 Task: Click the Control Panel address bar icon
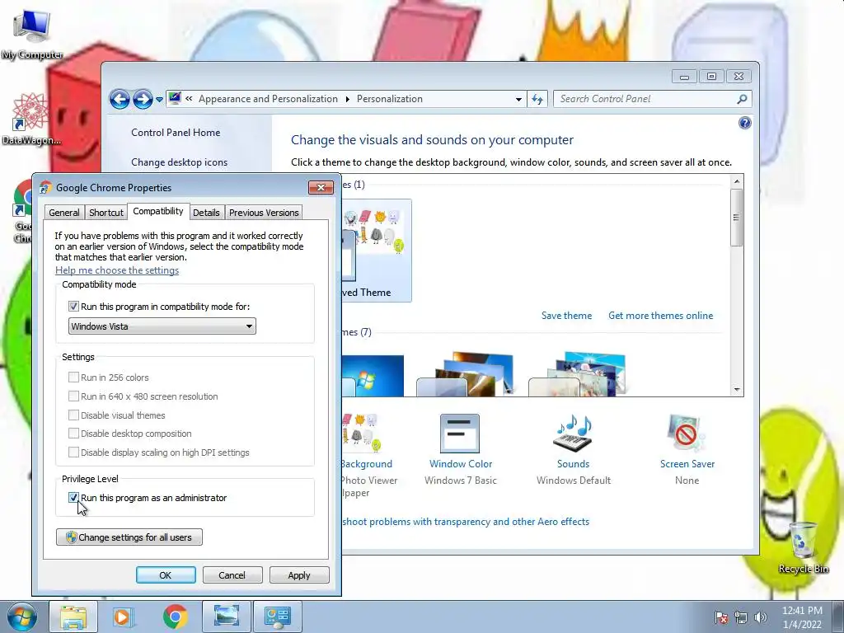click(175, 98)
